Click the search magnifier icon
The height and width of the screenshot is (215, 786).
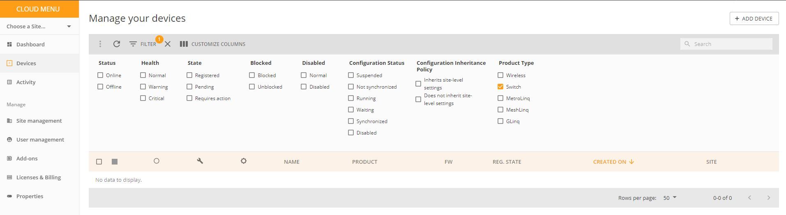(x=687, y=44)
